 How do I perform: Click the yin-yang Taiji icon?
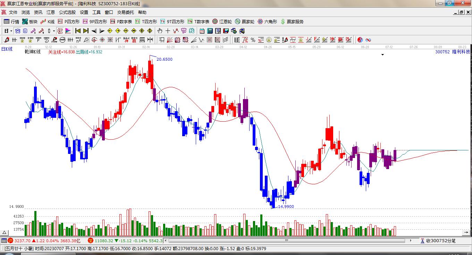pyautogui.click(x=360, y=40)
